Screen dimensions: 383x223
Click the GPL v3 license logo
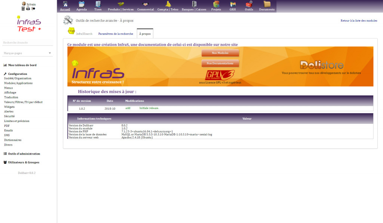[220, 75]
